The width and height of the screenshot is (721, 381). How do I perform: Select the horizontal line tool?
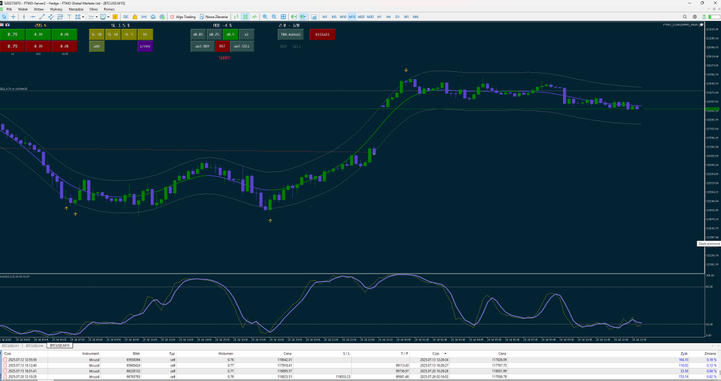tap(33, 17)
